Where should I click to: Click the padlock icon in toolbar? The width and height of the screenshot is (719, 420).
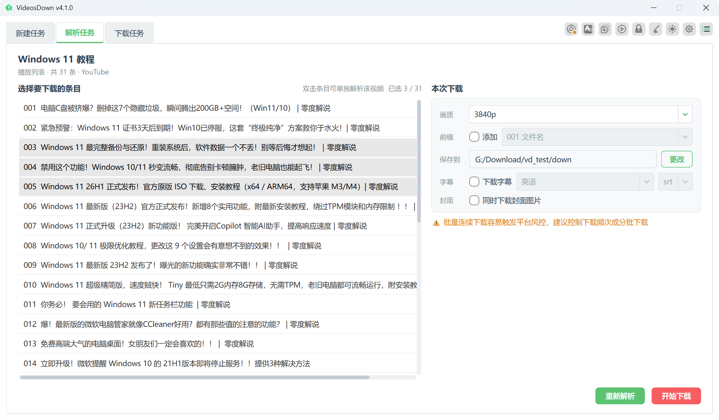coord(639,29)
